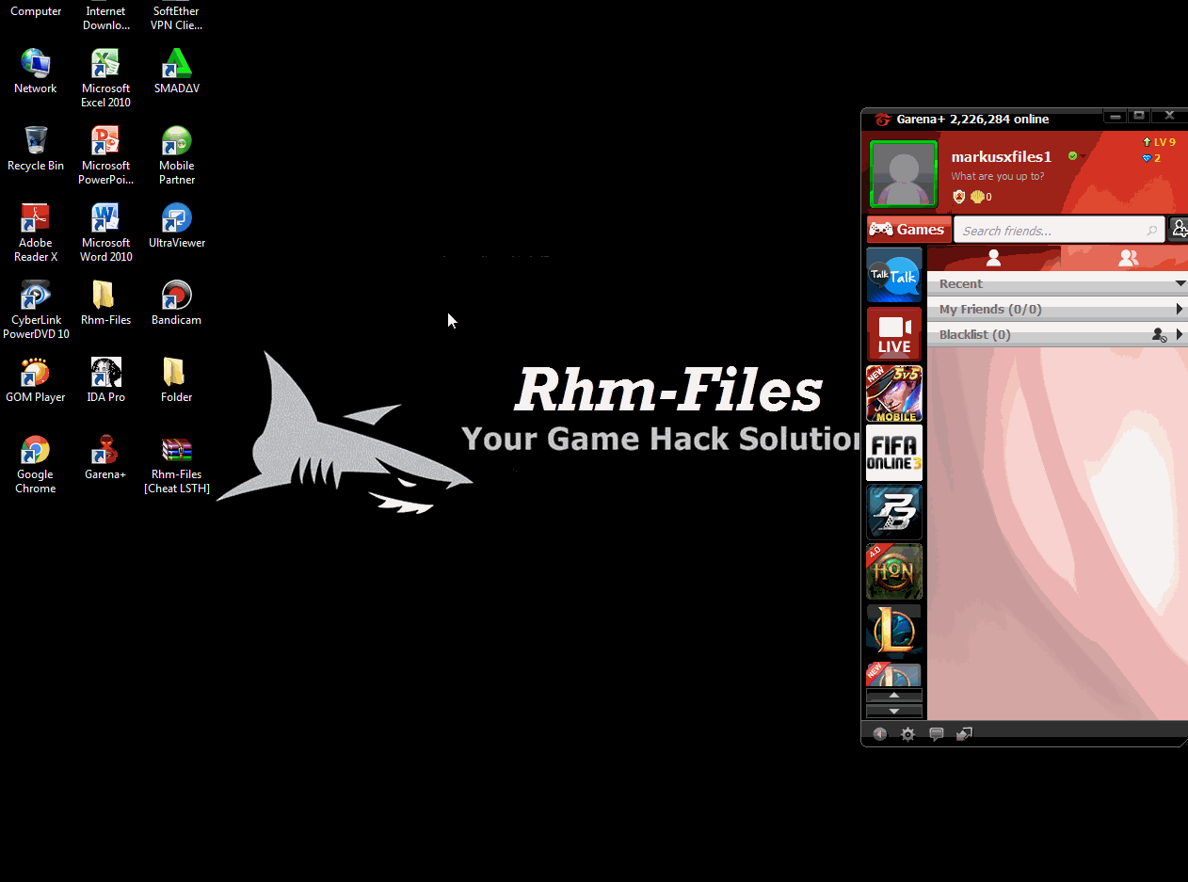Open Garena+ settings gear icon
This screenshot has height=882, width=1188.
click(907, 734)
